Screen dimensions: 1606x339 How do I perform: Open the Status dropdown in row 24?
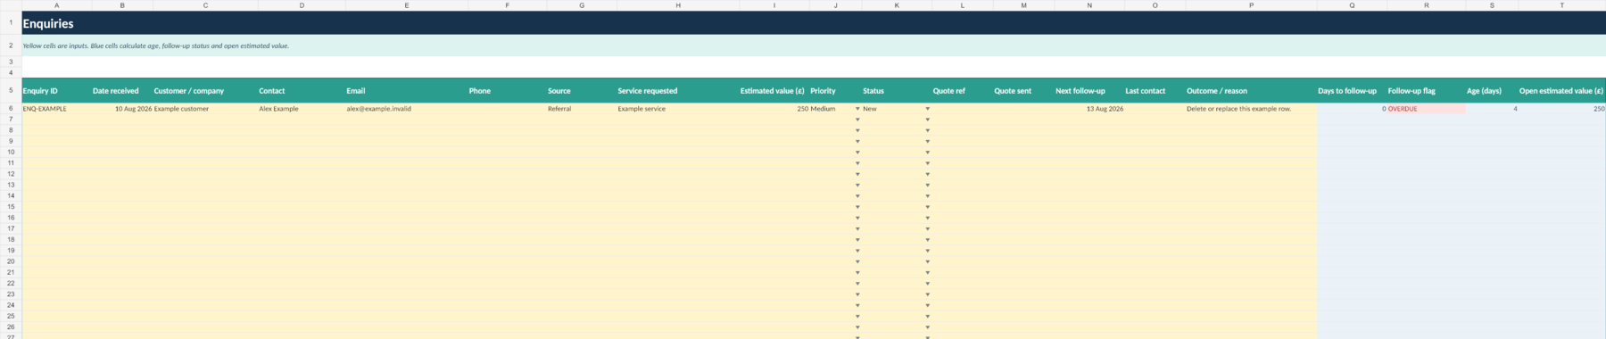tap(927, 305)
